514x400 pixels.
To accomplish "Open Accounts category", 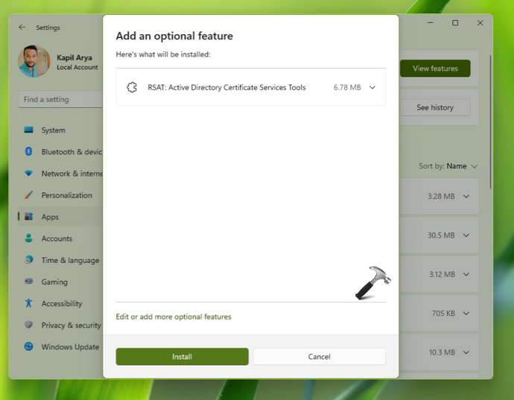I will (x=60, y=238).
